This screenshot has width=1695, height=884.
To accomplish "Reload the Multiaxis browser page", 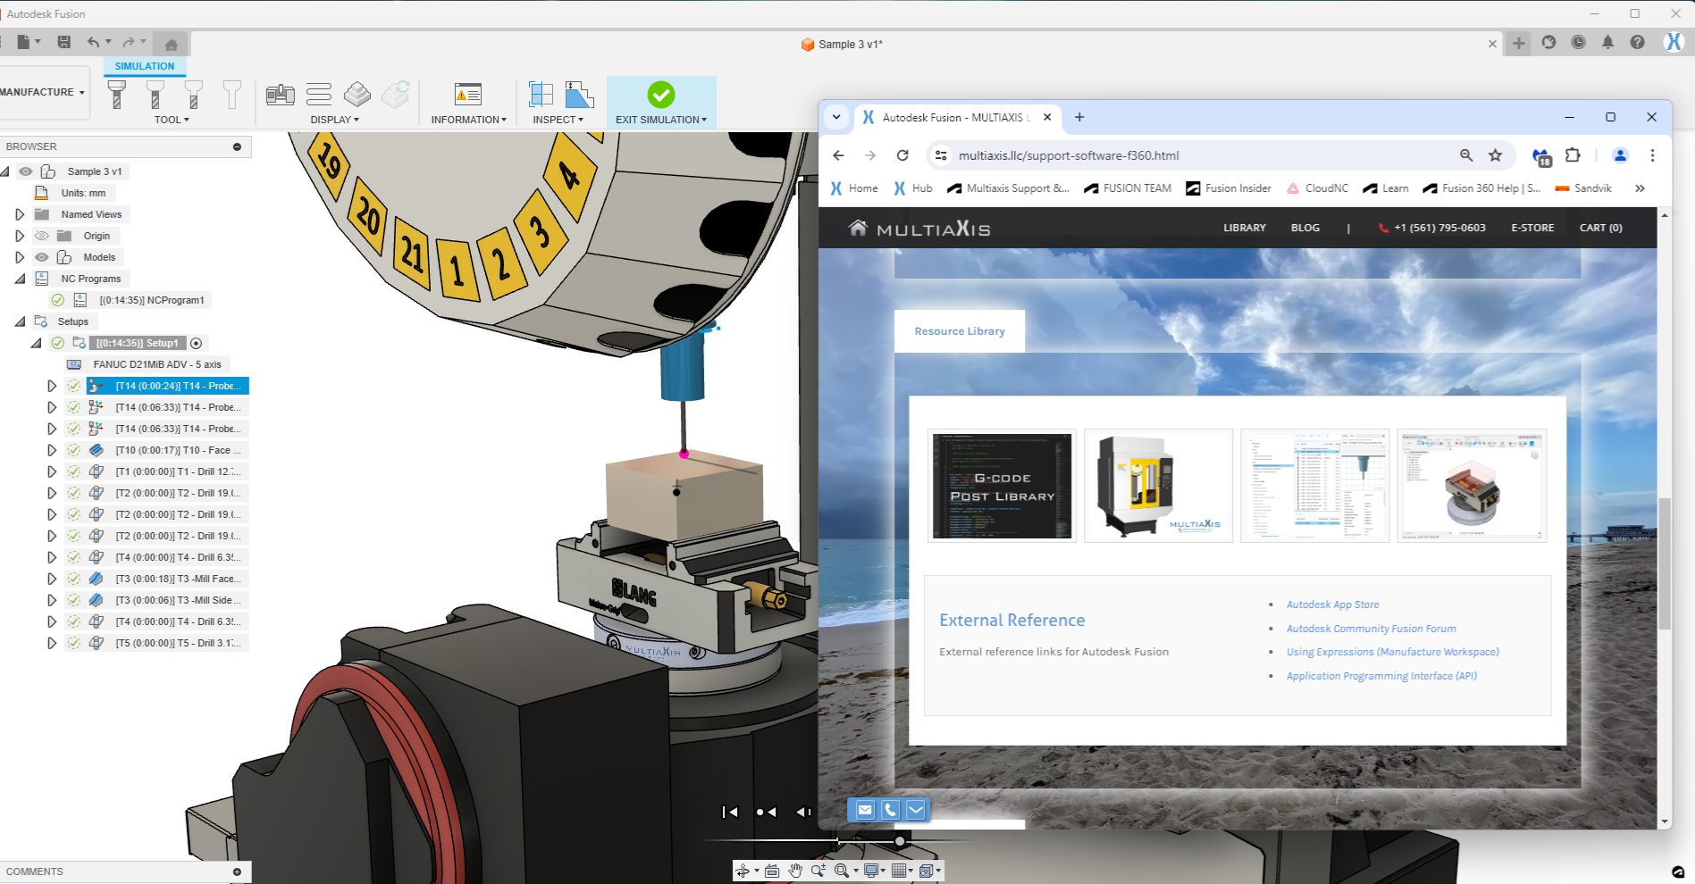I will coord(902,155).
